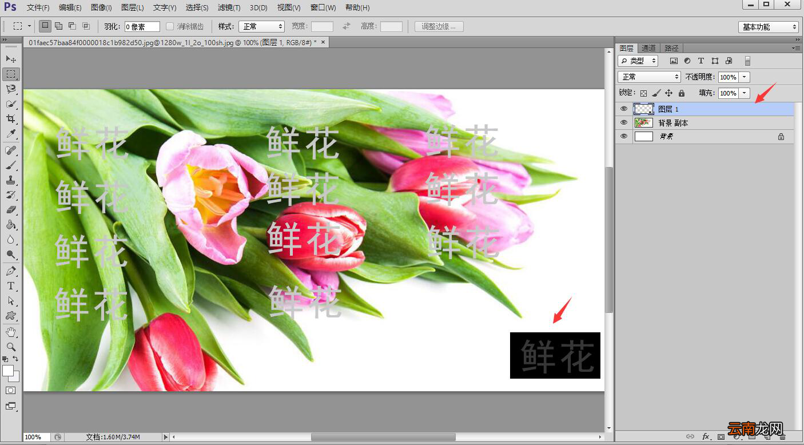
Task: Select the Eyedropper tool
Action: [x=11, y=134]
